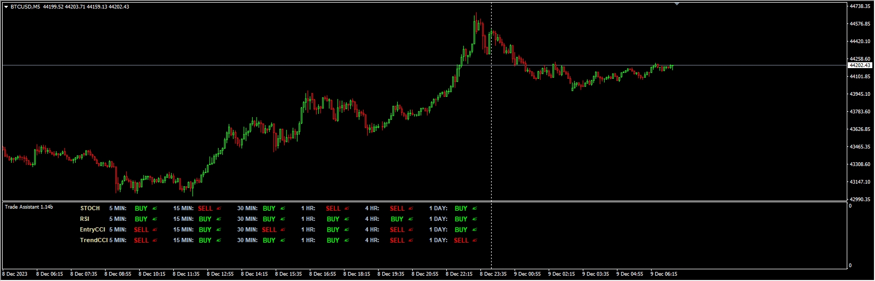The height and width of the screenshot is (281, 875).
Task: Click the arrow icon beside STOCH 30 MIN BUY
Action: pos(283,209)
